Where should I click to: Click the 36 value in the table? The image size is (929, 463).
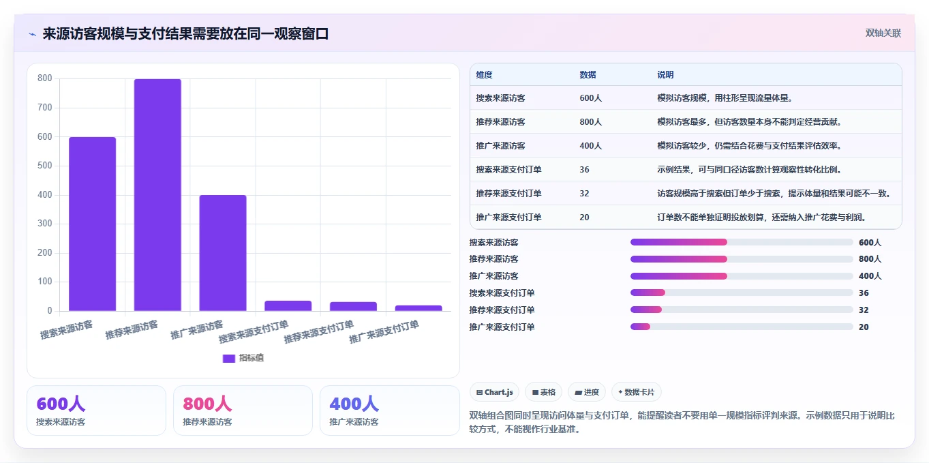pos(584,170)
